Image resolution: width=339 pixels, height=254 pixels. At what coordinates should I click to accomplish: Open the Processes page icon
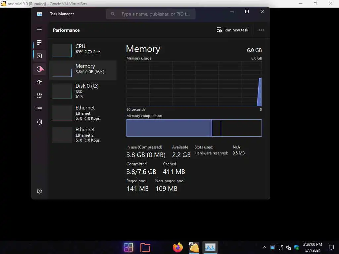point(39,43)
